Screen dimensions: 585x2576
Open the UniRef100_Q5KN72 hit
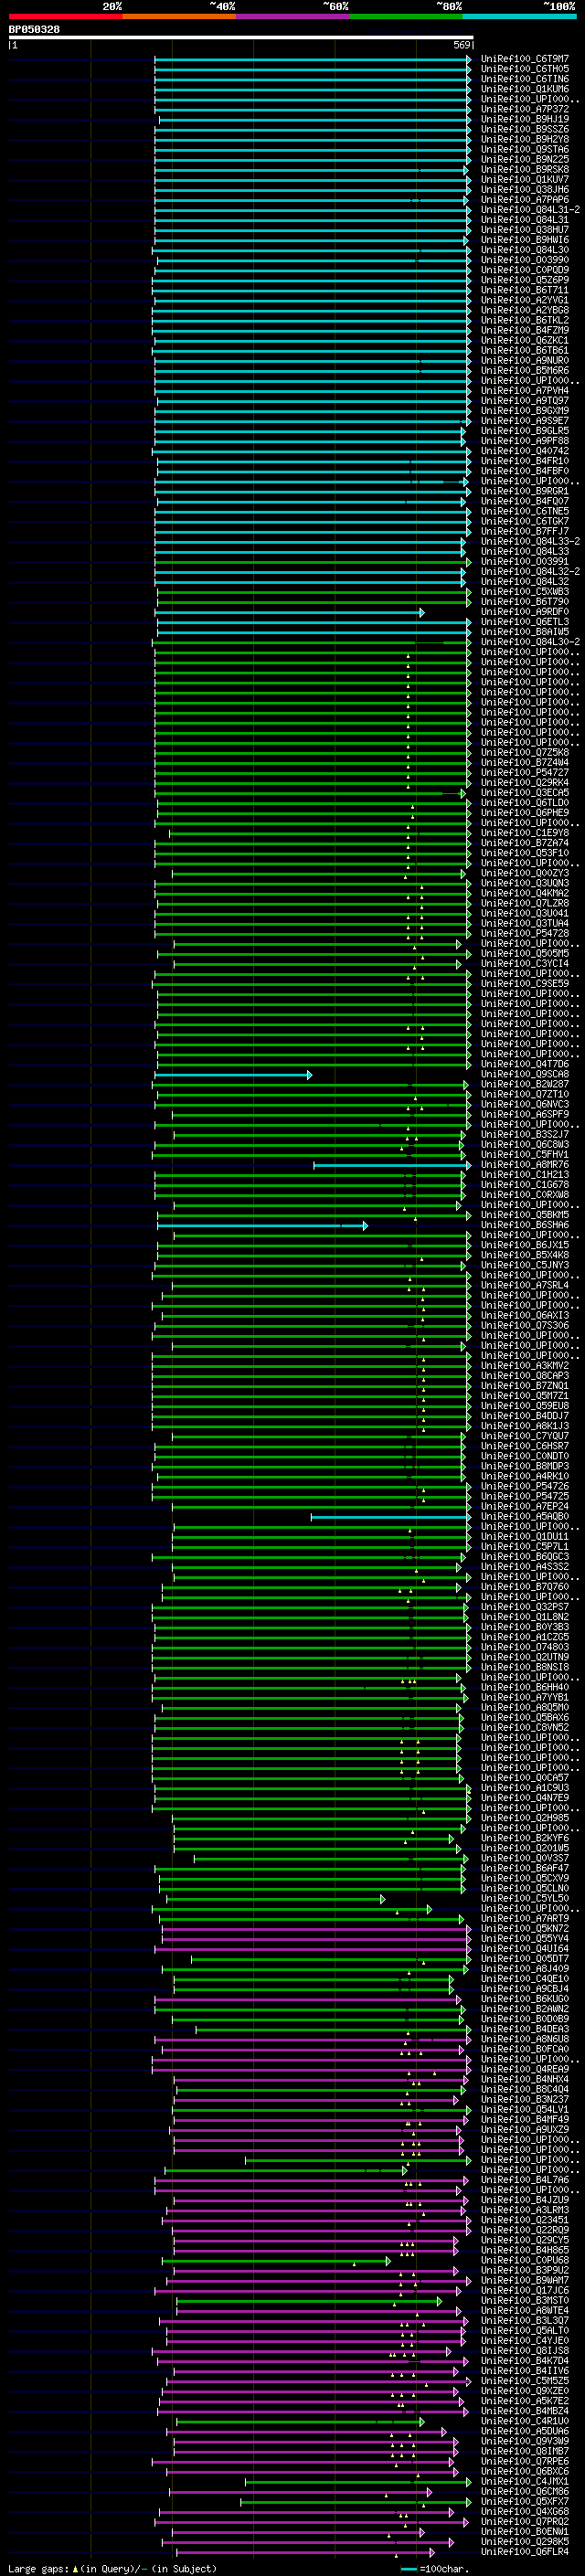[525, 1928]
